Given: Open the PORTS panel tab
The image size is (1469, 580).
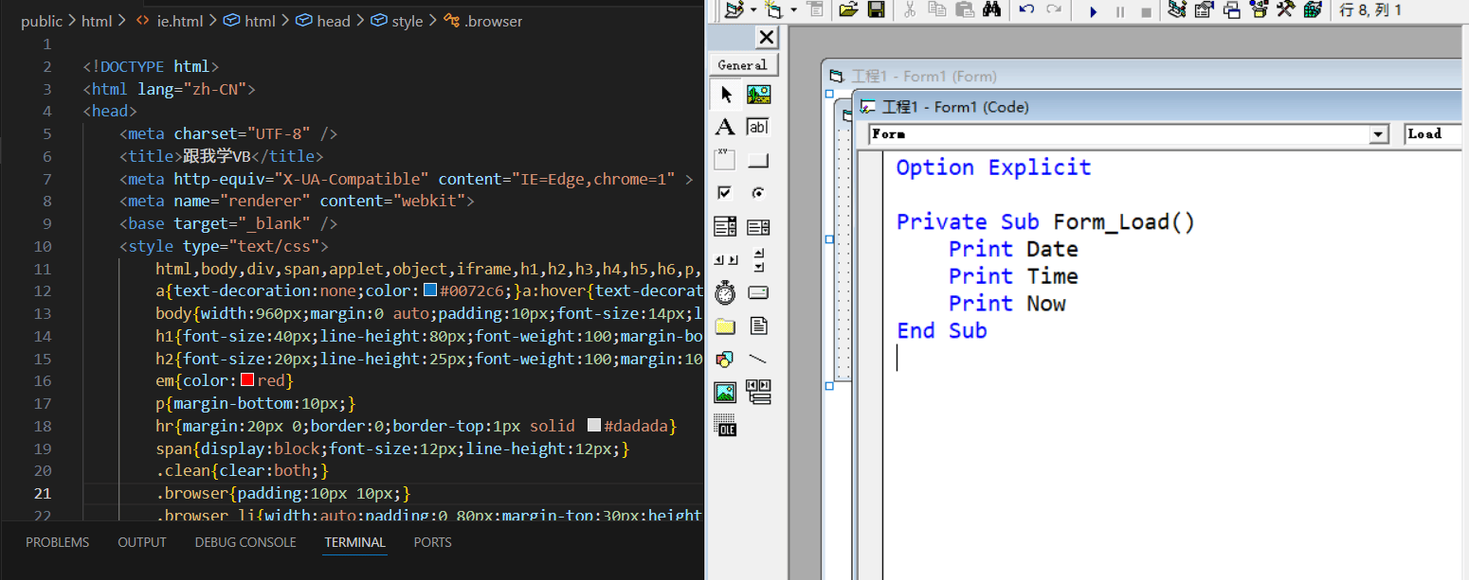Looking at the screenshot, I should click(x=432, y=542).
